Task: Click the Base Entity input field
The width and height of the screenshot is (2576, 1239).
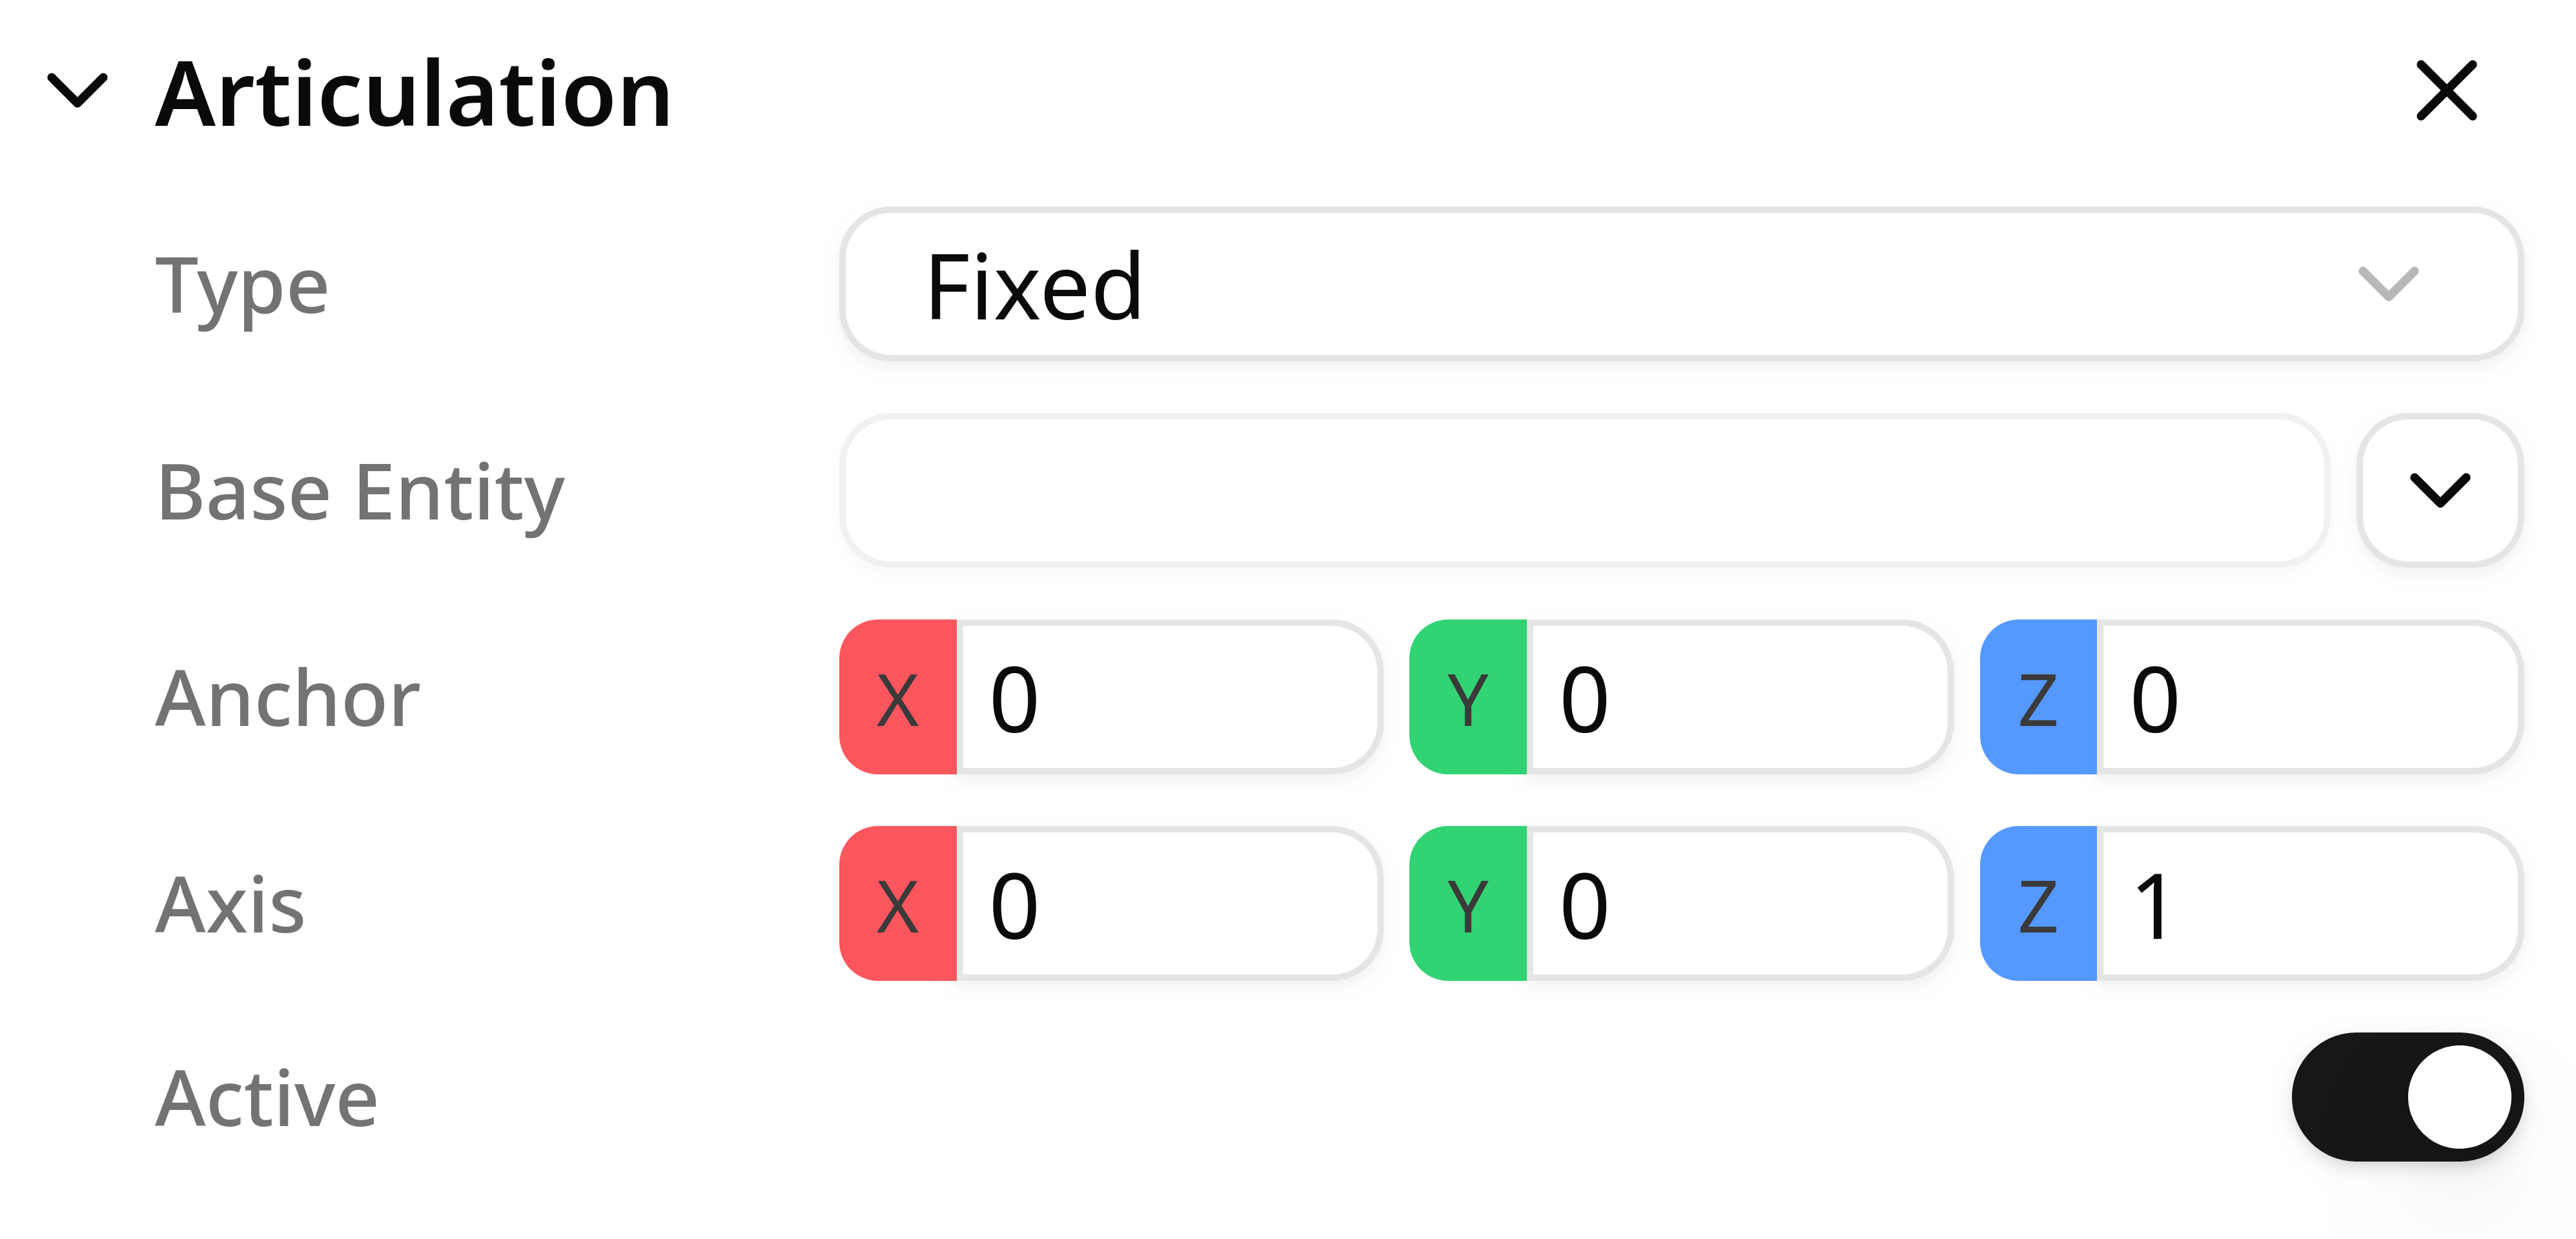Action: tap(1585, 490)
